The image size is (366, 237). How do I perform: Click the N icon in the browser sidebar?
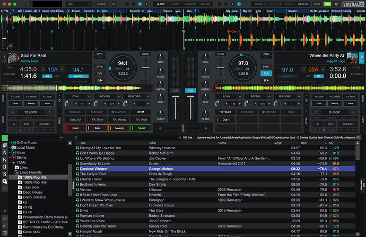(x=5, y=152)
